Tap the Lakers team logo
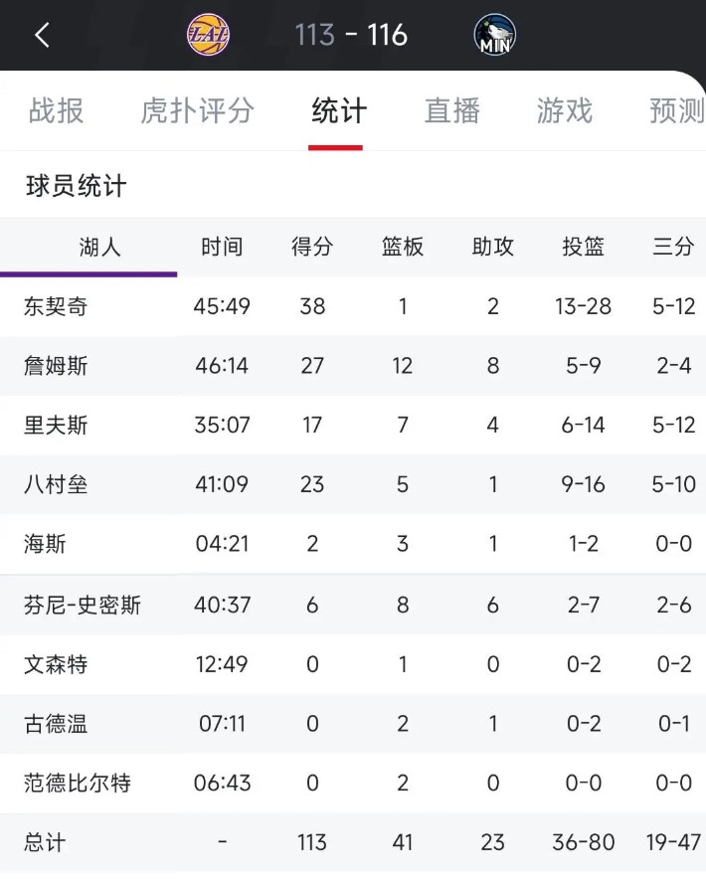706x879 pixels. click(208, 36)
